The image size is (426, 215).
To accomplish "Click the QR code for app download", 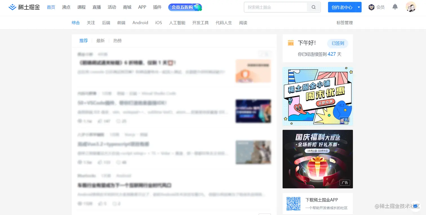I will coord(293,204).
